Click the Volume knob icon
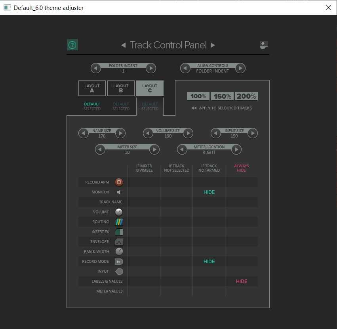The image size is (337, 329). click(x=119, y=212)
